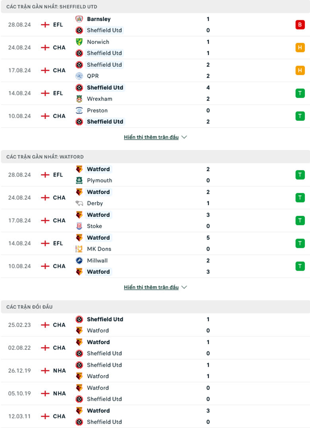Click the Wrexham club crest icon
Screen dimensions: 310x428
coord(79,99)
